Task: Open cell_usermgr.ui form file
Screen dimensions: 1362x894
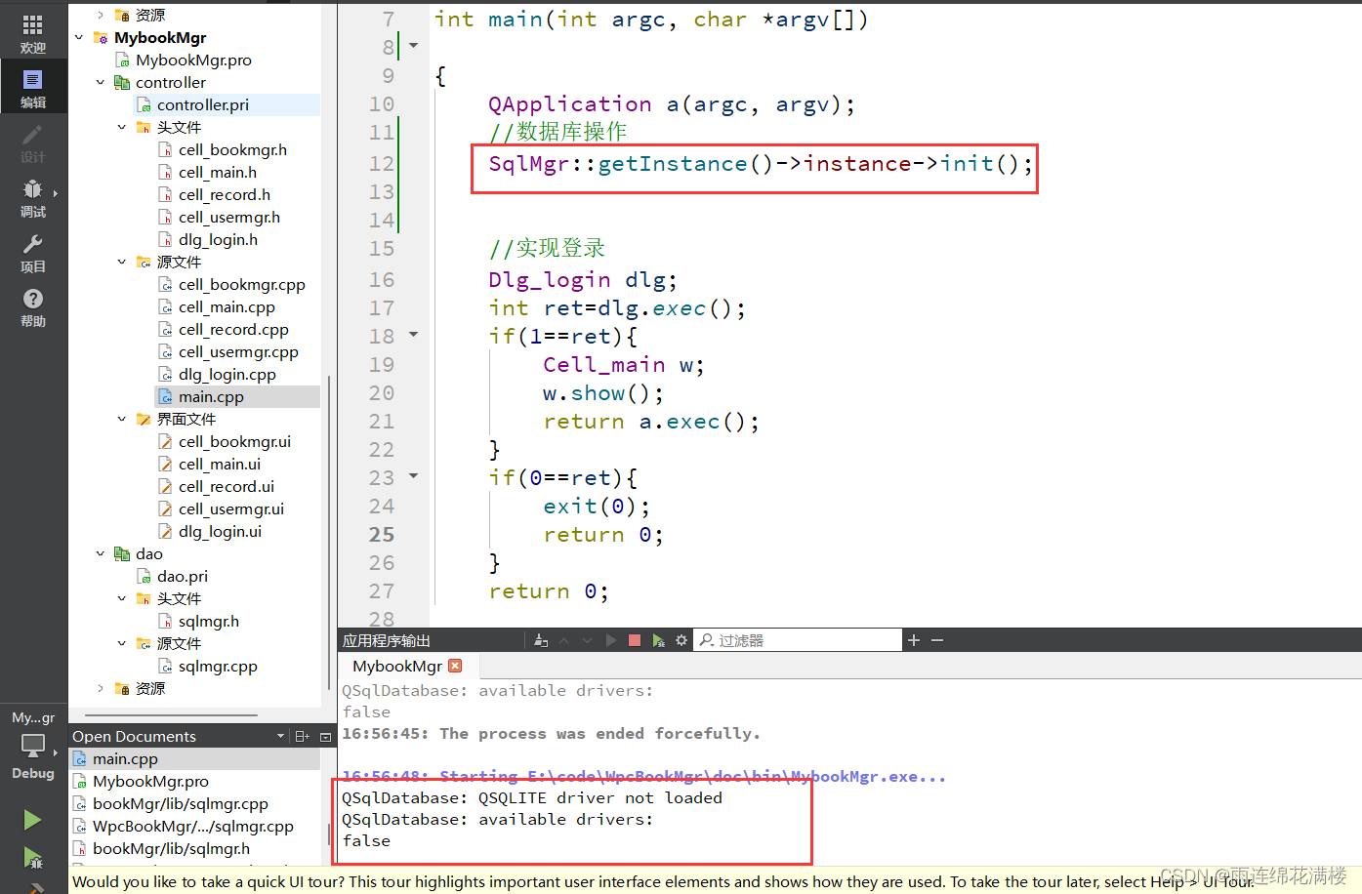Action: pos(231,508)
